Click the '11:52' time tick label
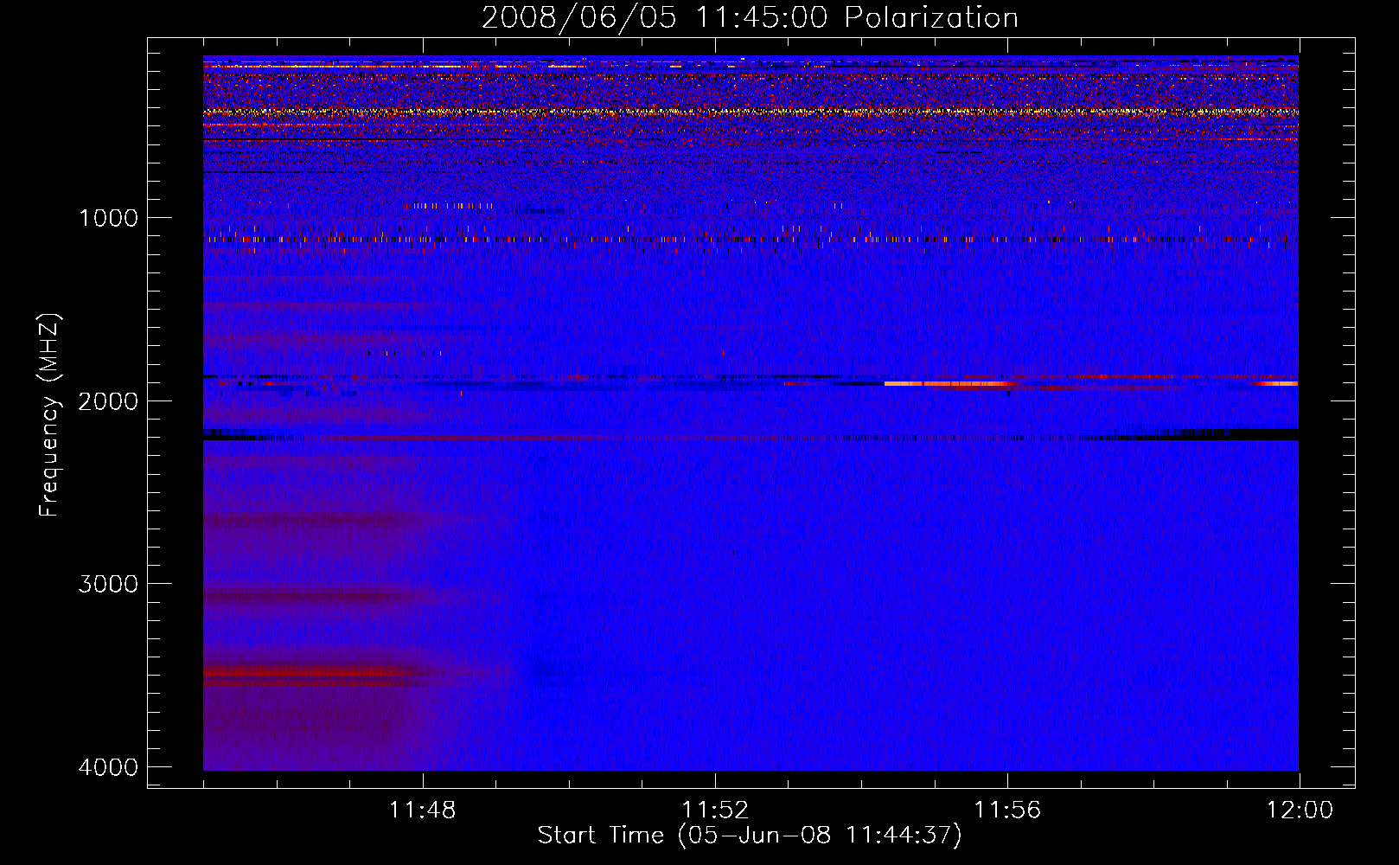The height and width of the screenshot is (865, 1399). tap(715, 811)
